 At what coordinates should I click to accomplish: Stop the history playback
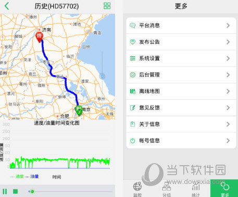pos(16,191)
